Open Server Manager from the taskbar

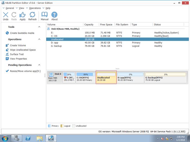coord(17,138)
